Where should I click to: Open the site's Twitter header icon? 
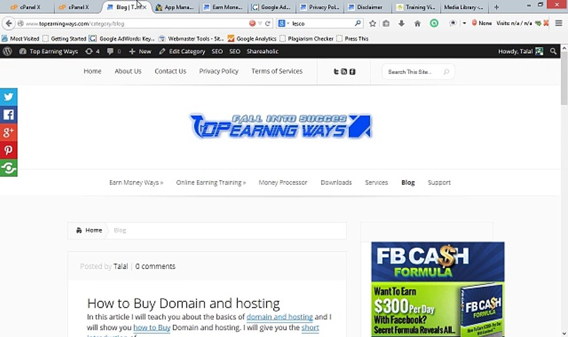coord(336,72)
